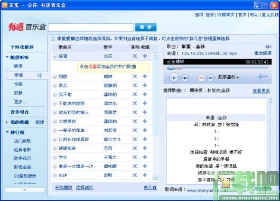Open the 顺序播放 play mode dropdown
The image size is (280, 201).
tap(228, 77)
